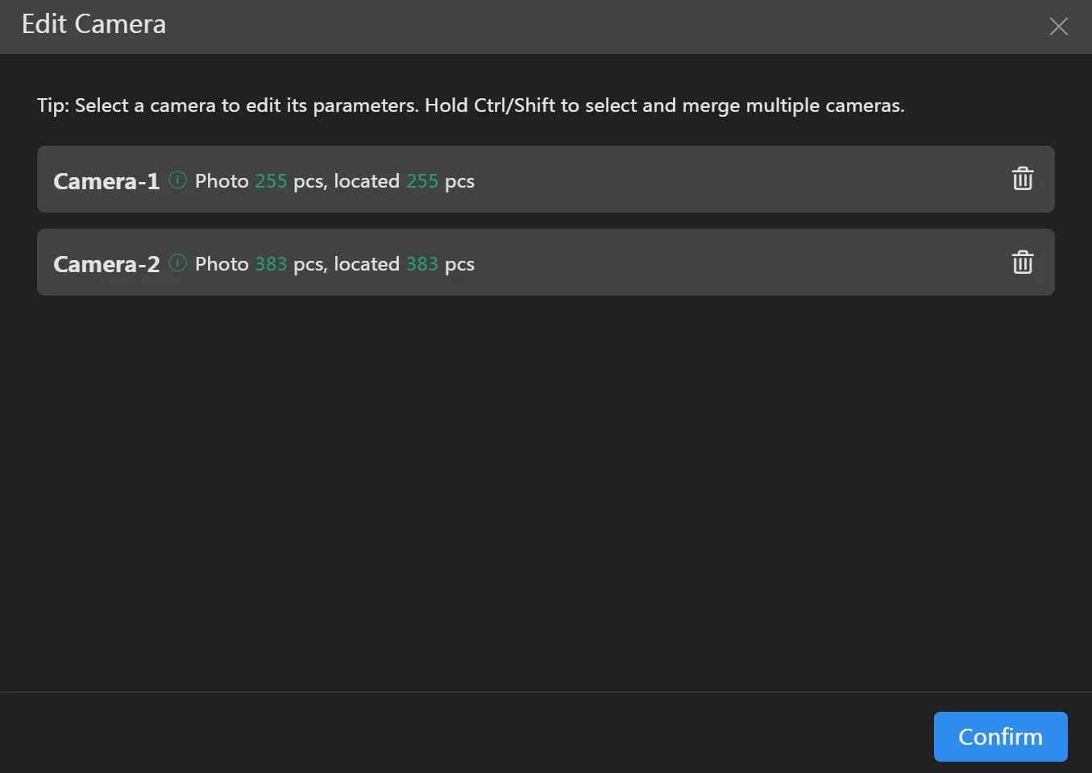Click the word located in Camera-2 row
Viewport: 1092px width, 773px height.
[x=367, y=264]
